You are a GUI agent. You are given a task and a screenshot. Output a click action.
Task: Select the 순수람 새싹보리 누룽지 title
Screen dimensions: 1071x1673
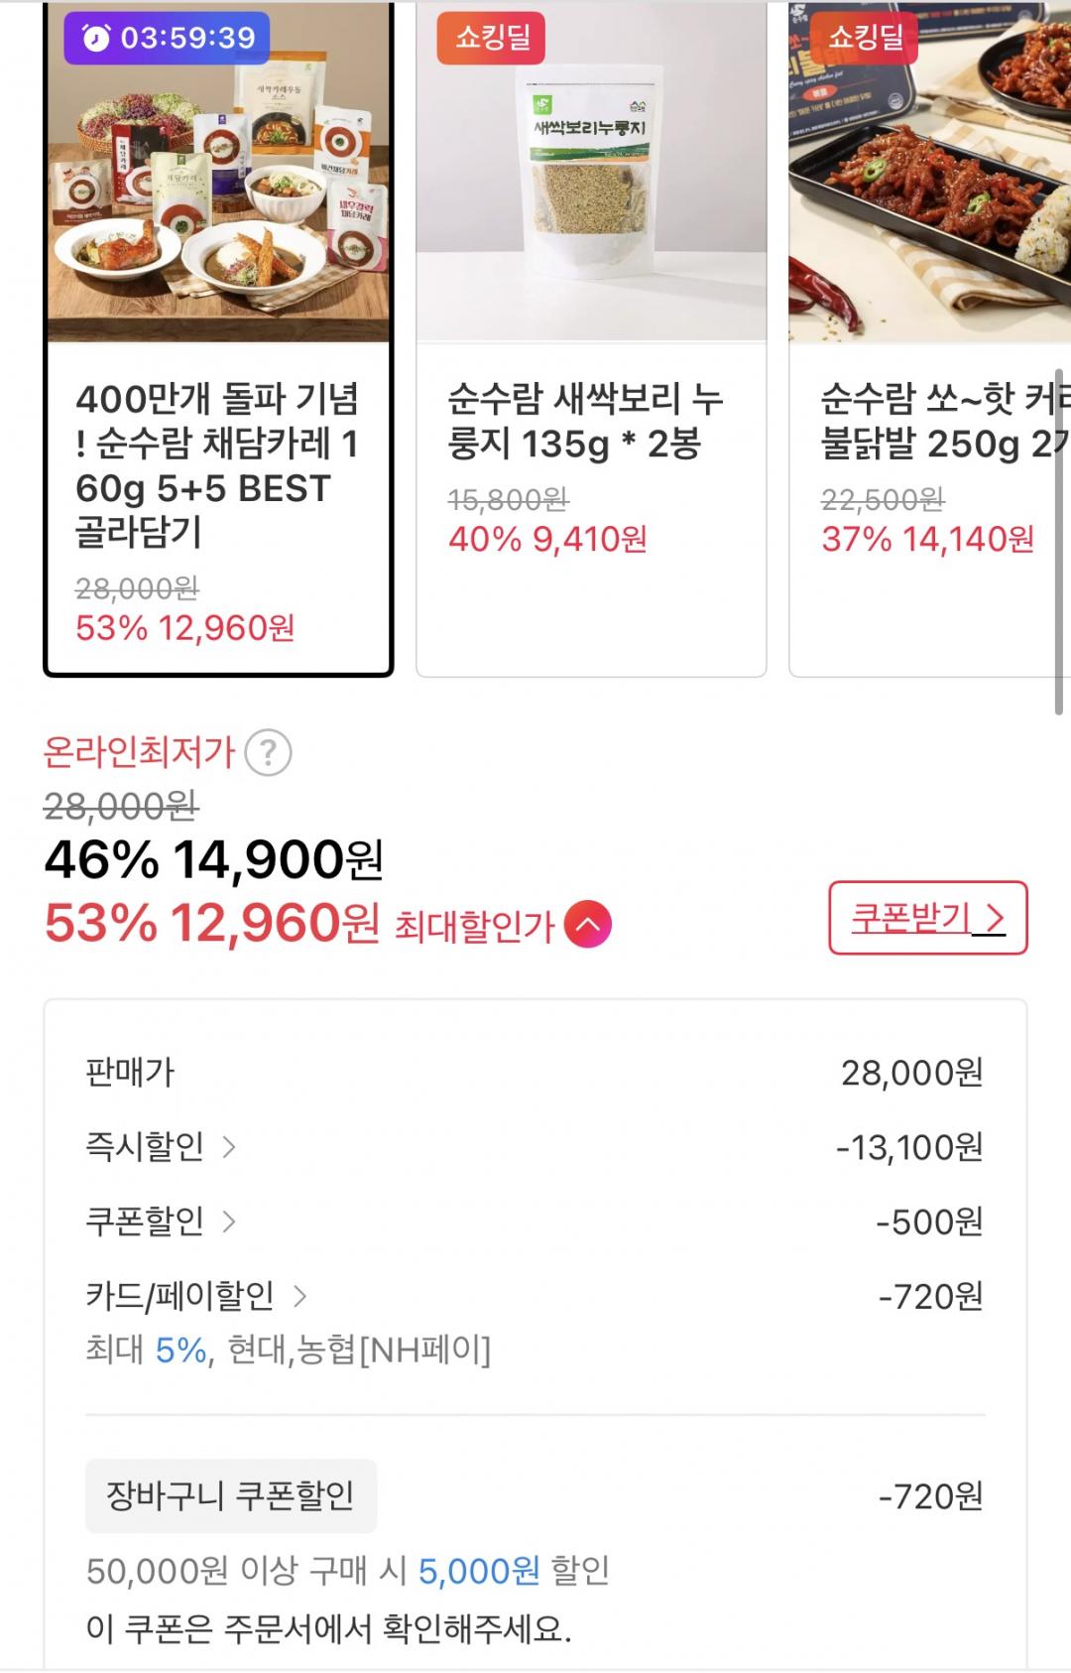coord(585,422)
